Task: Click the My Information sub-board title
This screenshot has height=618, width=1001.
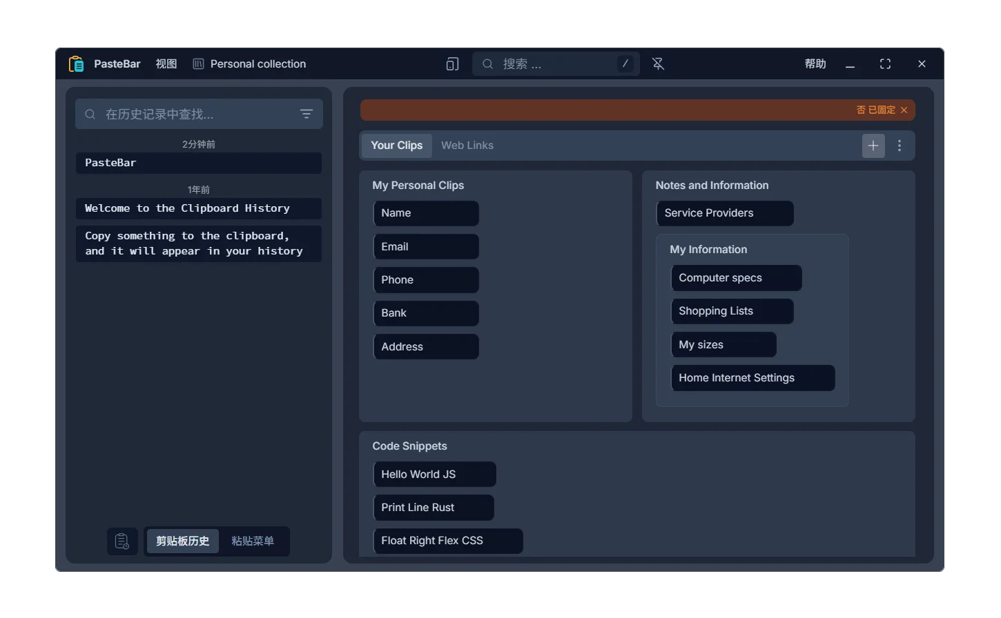Action: 708,250
